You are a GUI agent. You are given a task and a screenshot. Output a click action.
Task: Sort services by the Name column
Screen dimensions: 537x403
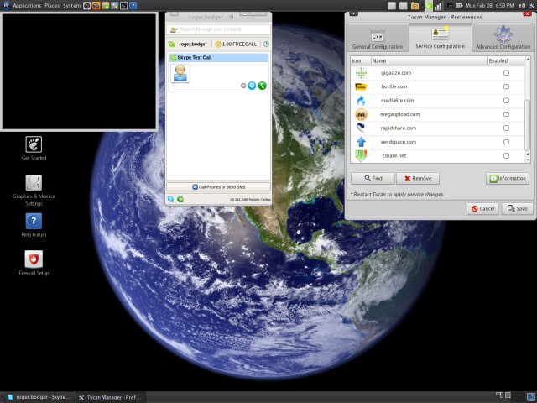430,60
